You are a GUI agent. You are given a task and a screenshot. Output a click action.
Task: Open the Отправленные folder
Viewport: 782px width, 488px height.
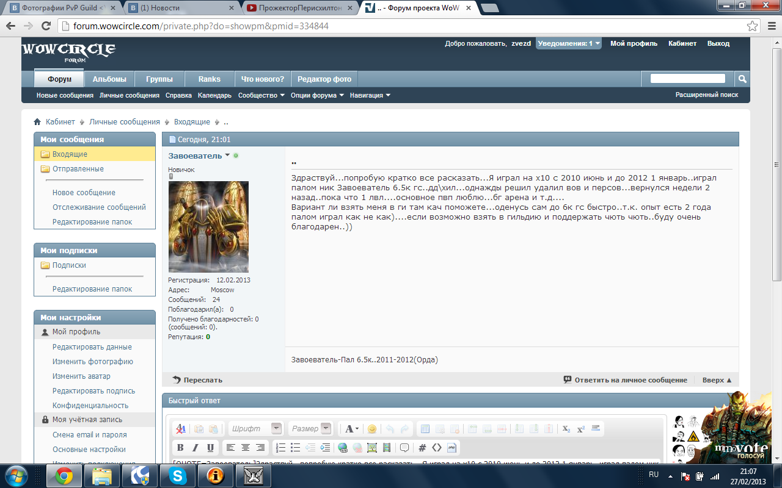pos(78,169)
